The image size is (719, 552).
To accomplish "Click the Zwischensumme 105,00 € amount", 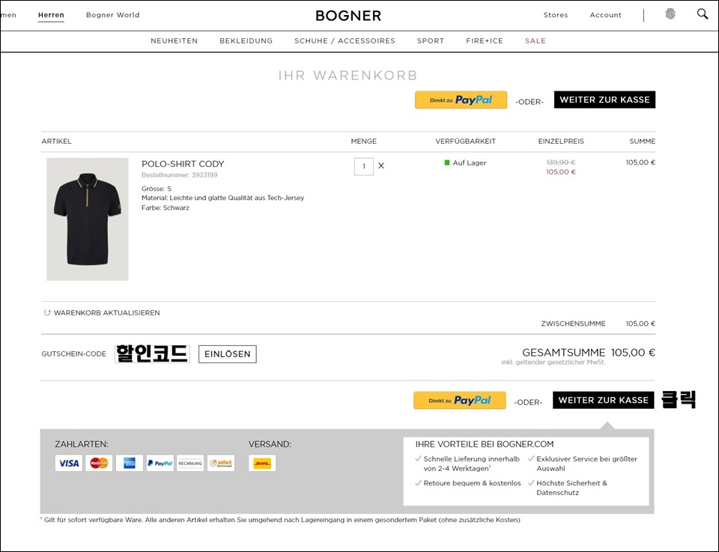I will click(640, 324).
